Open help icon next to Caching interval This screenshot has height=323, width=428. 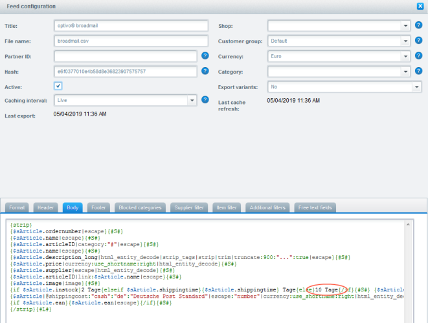click(205, 99)
